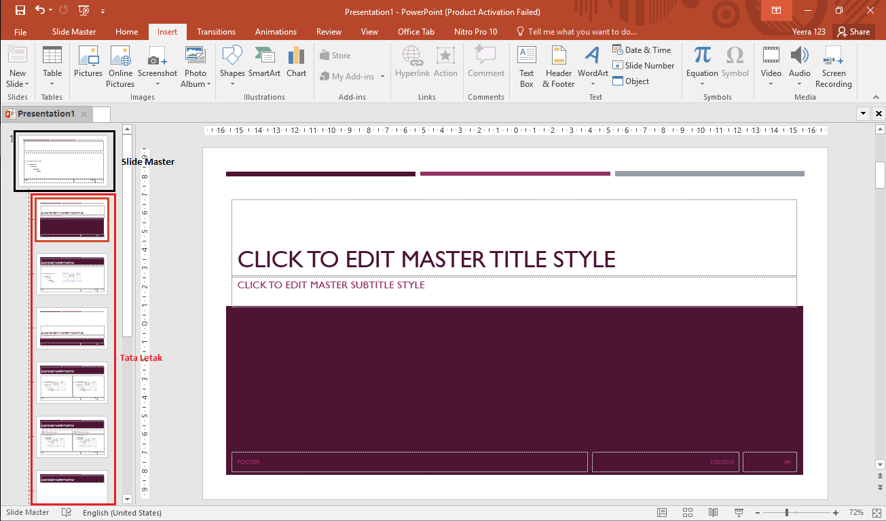Switch to Normal view from status bar
Viewport: 886px width, 521px height.
click(662, 512)
